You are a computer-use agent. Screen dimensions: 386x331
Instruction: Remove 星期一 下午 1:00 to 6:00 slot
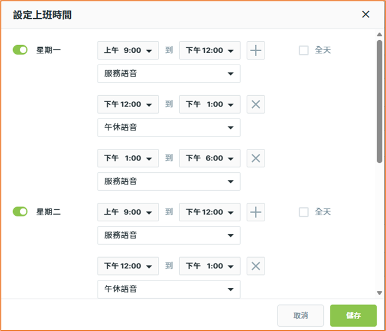[x=256, y=159]
